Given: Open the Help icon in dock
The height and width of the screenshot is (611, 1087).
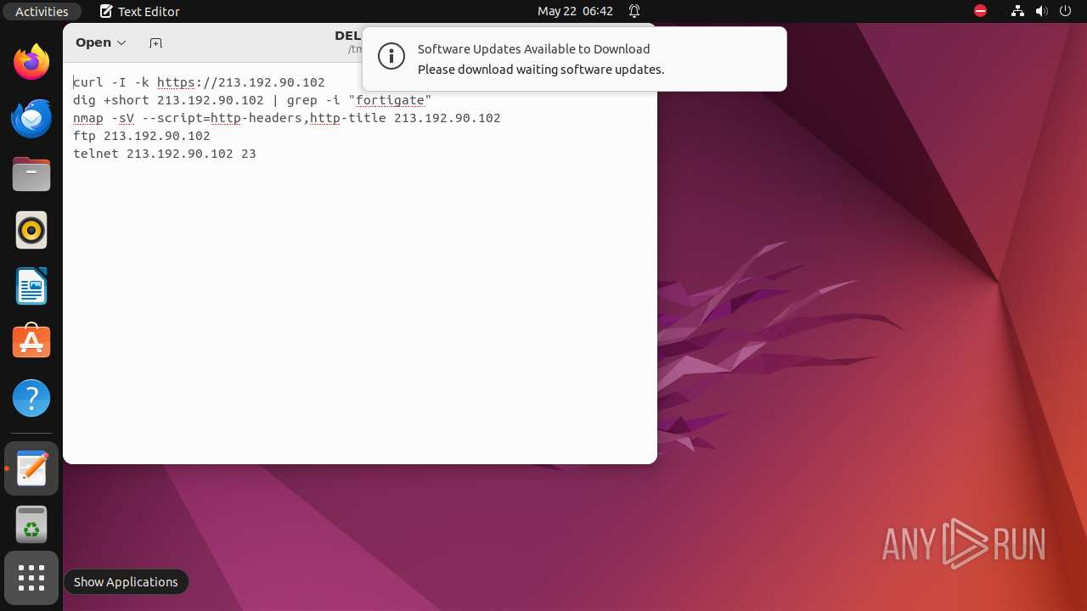Looking at the screenshot, I should tap(31, 398).
